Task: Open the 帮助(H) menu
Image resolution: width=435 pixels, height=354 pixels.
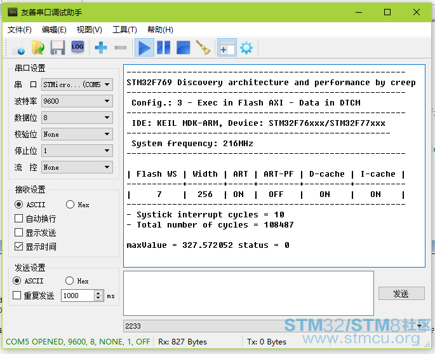Action: click(160, 30)
